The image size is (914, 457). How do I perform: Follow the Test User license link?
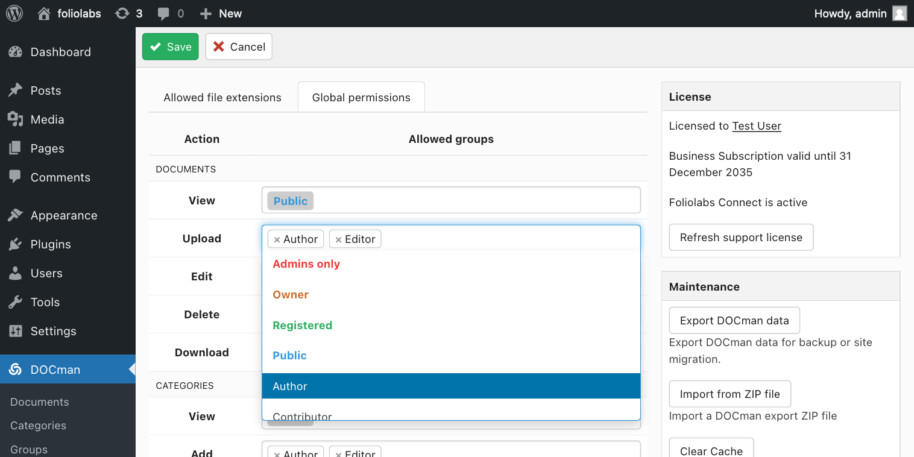tap(757, 126)
